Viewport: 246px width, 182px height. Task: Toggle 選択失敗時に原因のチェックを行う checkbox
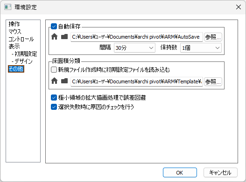click(x=54, y=107)
